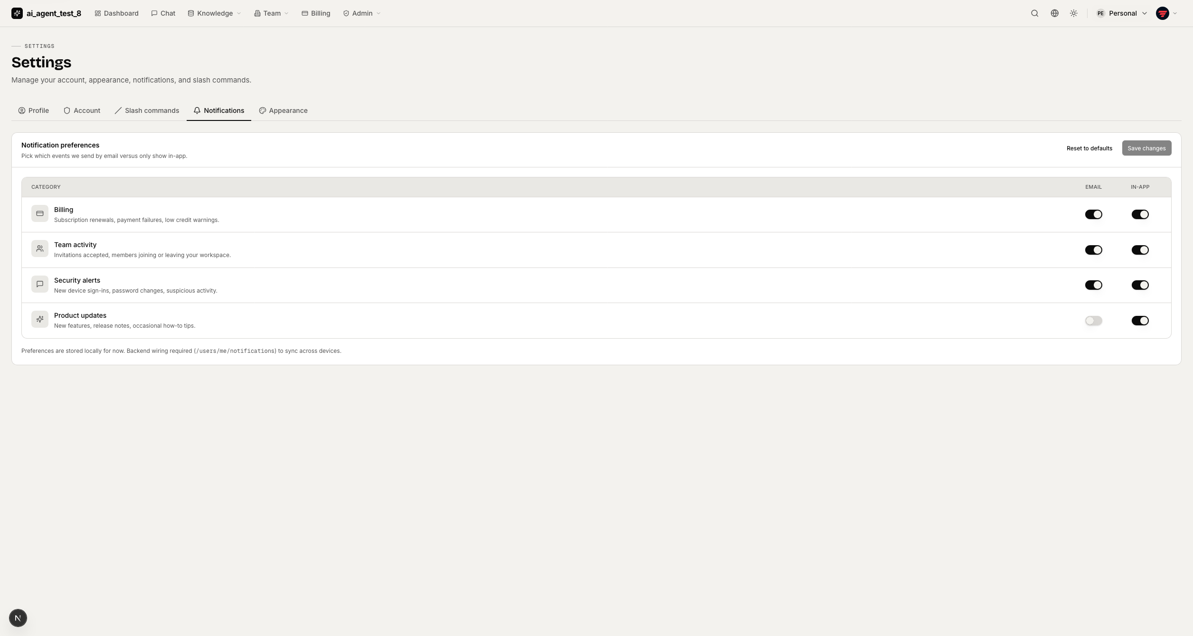Click the Billing card row icon

click(40, 213)
